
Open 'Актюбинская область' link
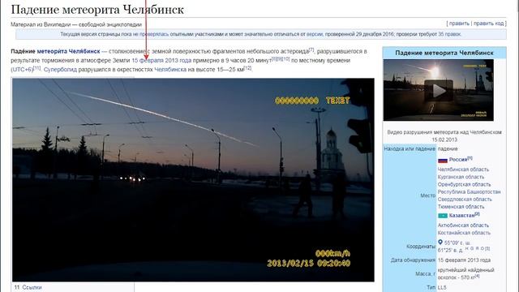(463, 225)
